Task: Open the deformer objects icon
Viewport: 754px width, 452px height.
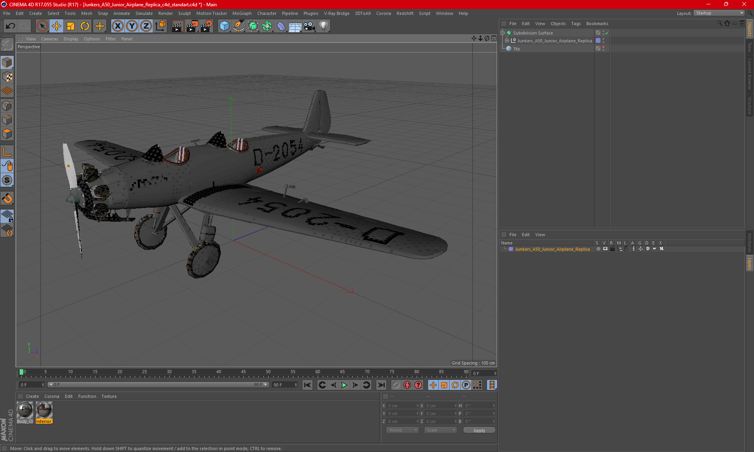Action: [281, 26]
